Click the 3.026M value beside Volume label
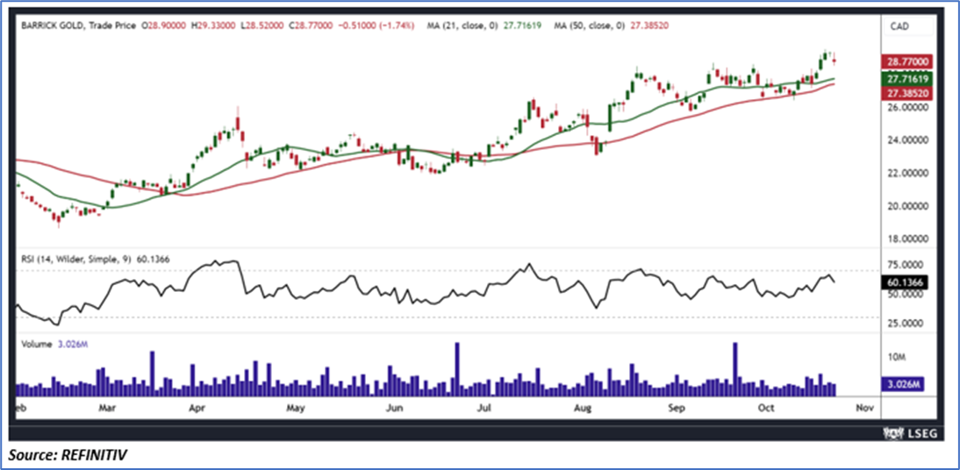 tap(72, 345)
